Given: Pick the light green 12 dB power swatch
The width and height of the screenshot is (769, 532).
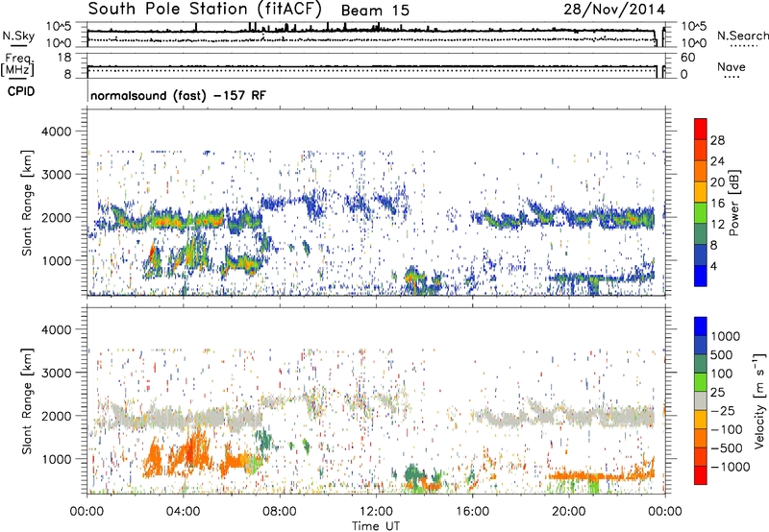Looking at the screenshot, I should tap(701, 213).
